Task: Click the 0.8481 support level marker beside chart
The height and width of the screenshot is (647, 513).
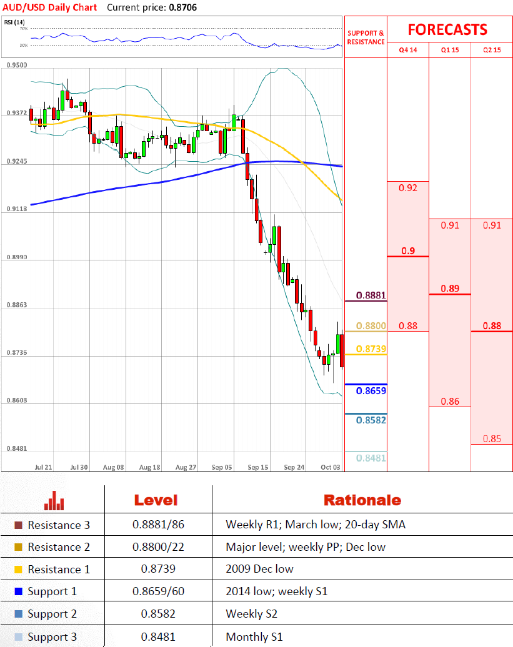Action: (x=371, y=458)
